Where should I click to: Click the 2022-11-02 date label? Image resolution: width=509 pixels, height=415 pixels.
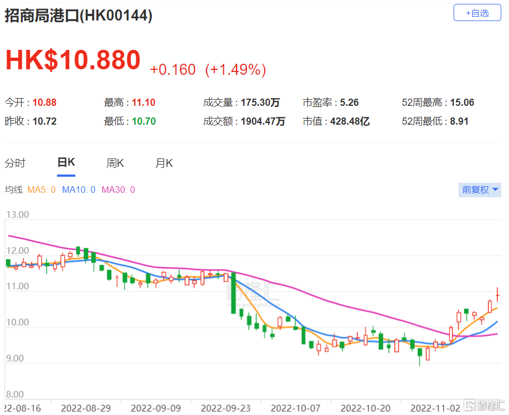pos(435,408)
